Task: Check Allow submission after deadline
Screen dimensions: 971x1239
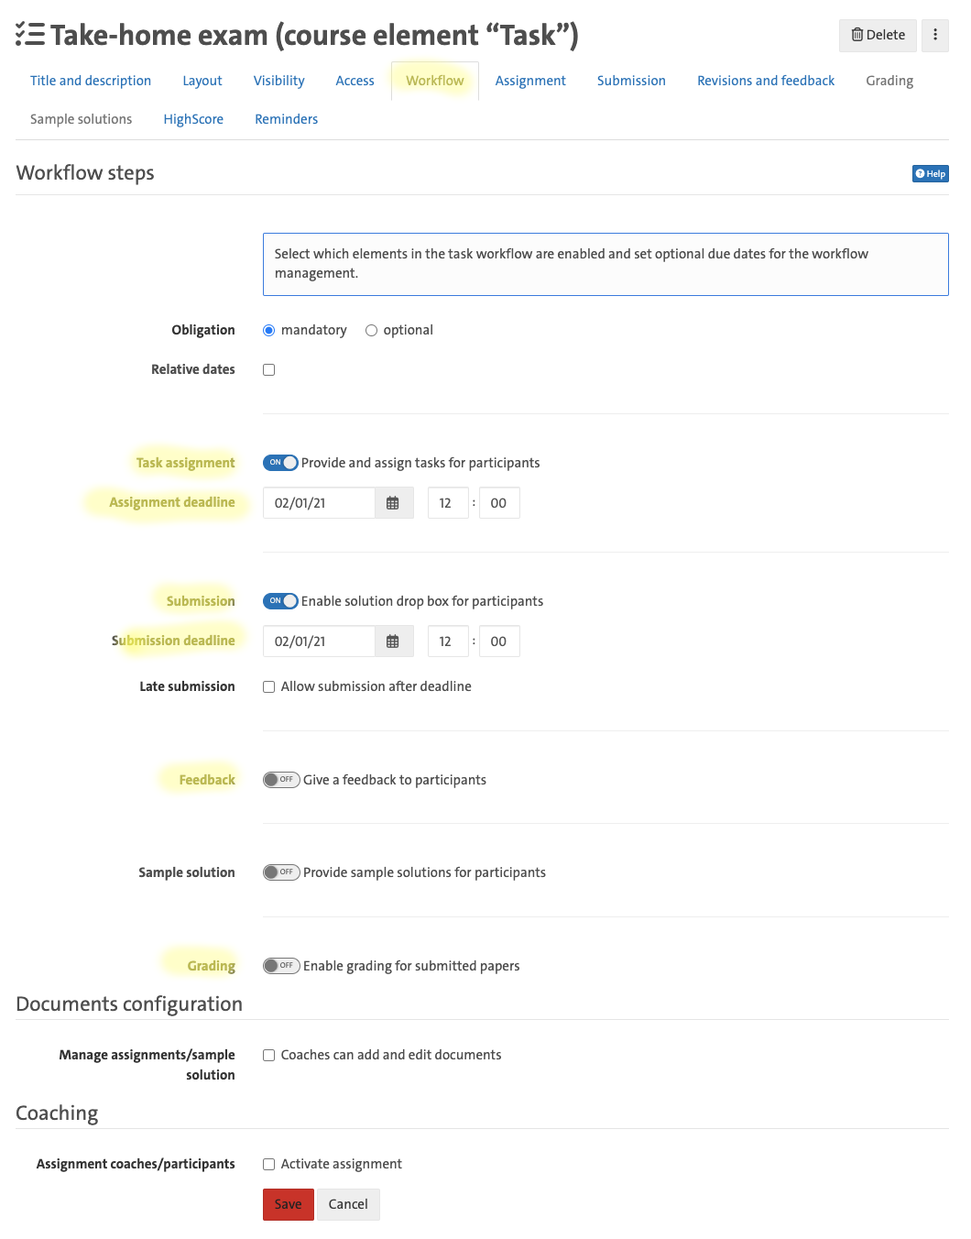Action: pos(269,687)
